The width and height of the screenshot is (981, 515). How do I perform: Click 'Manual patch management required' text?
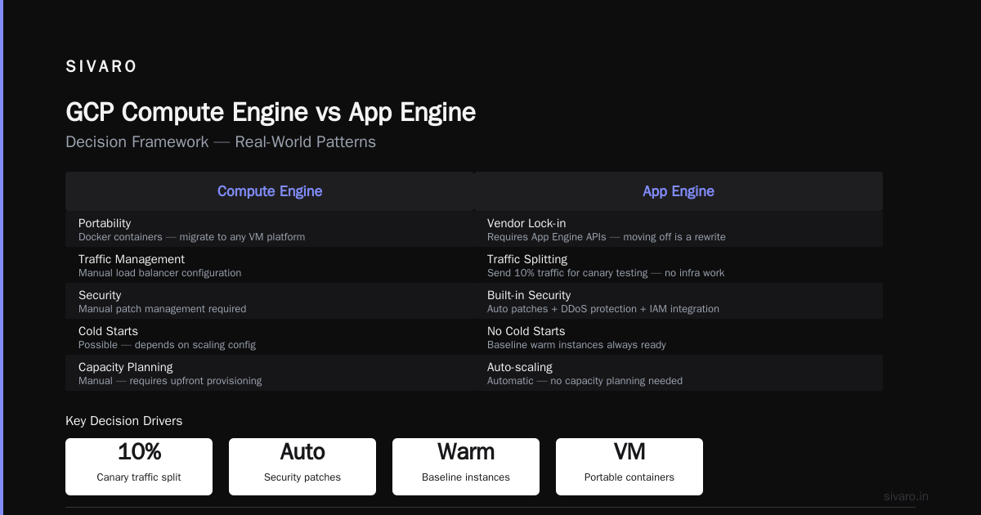(x=163, y=309)
